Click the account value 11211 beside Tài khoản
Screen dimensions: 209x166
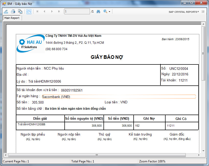[183, 80]
